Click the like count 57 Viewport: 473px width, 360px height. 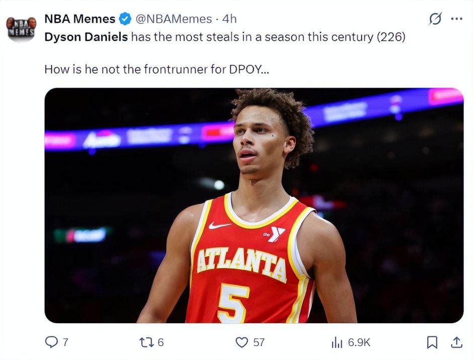[259, 342]
